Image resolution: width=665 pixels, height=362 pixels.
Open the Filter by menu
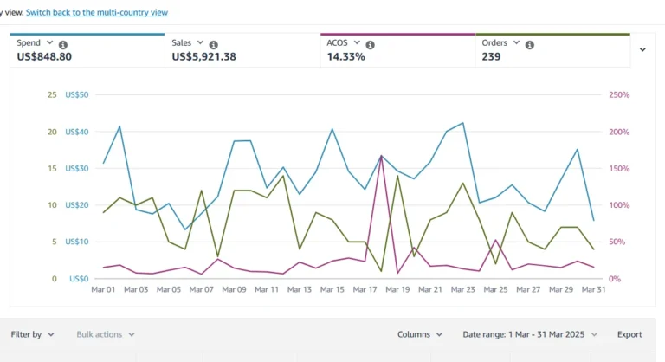[32, 334]
